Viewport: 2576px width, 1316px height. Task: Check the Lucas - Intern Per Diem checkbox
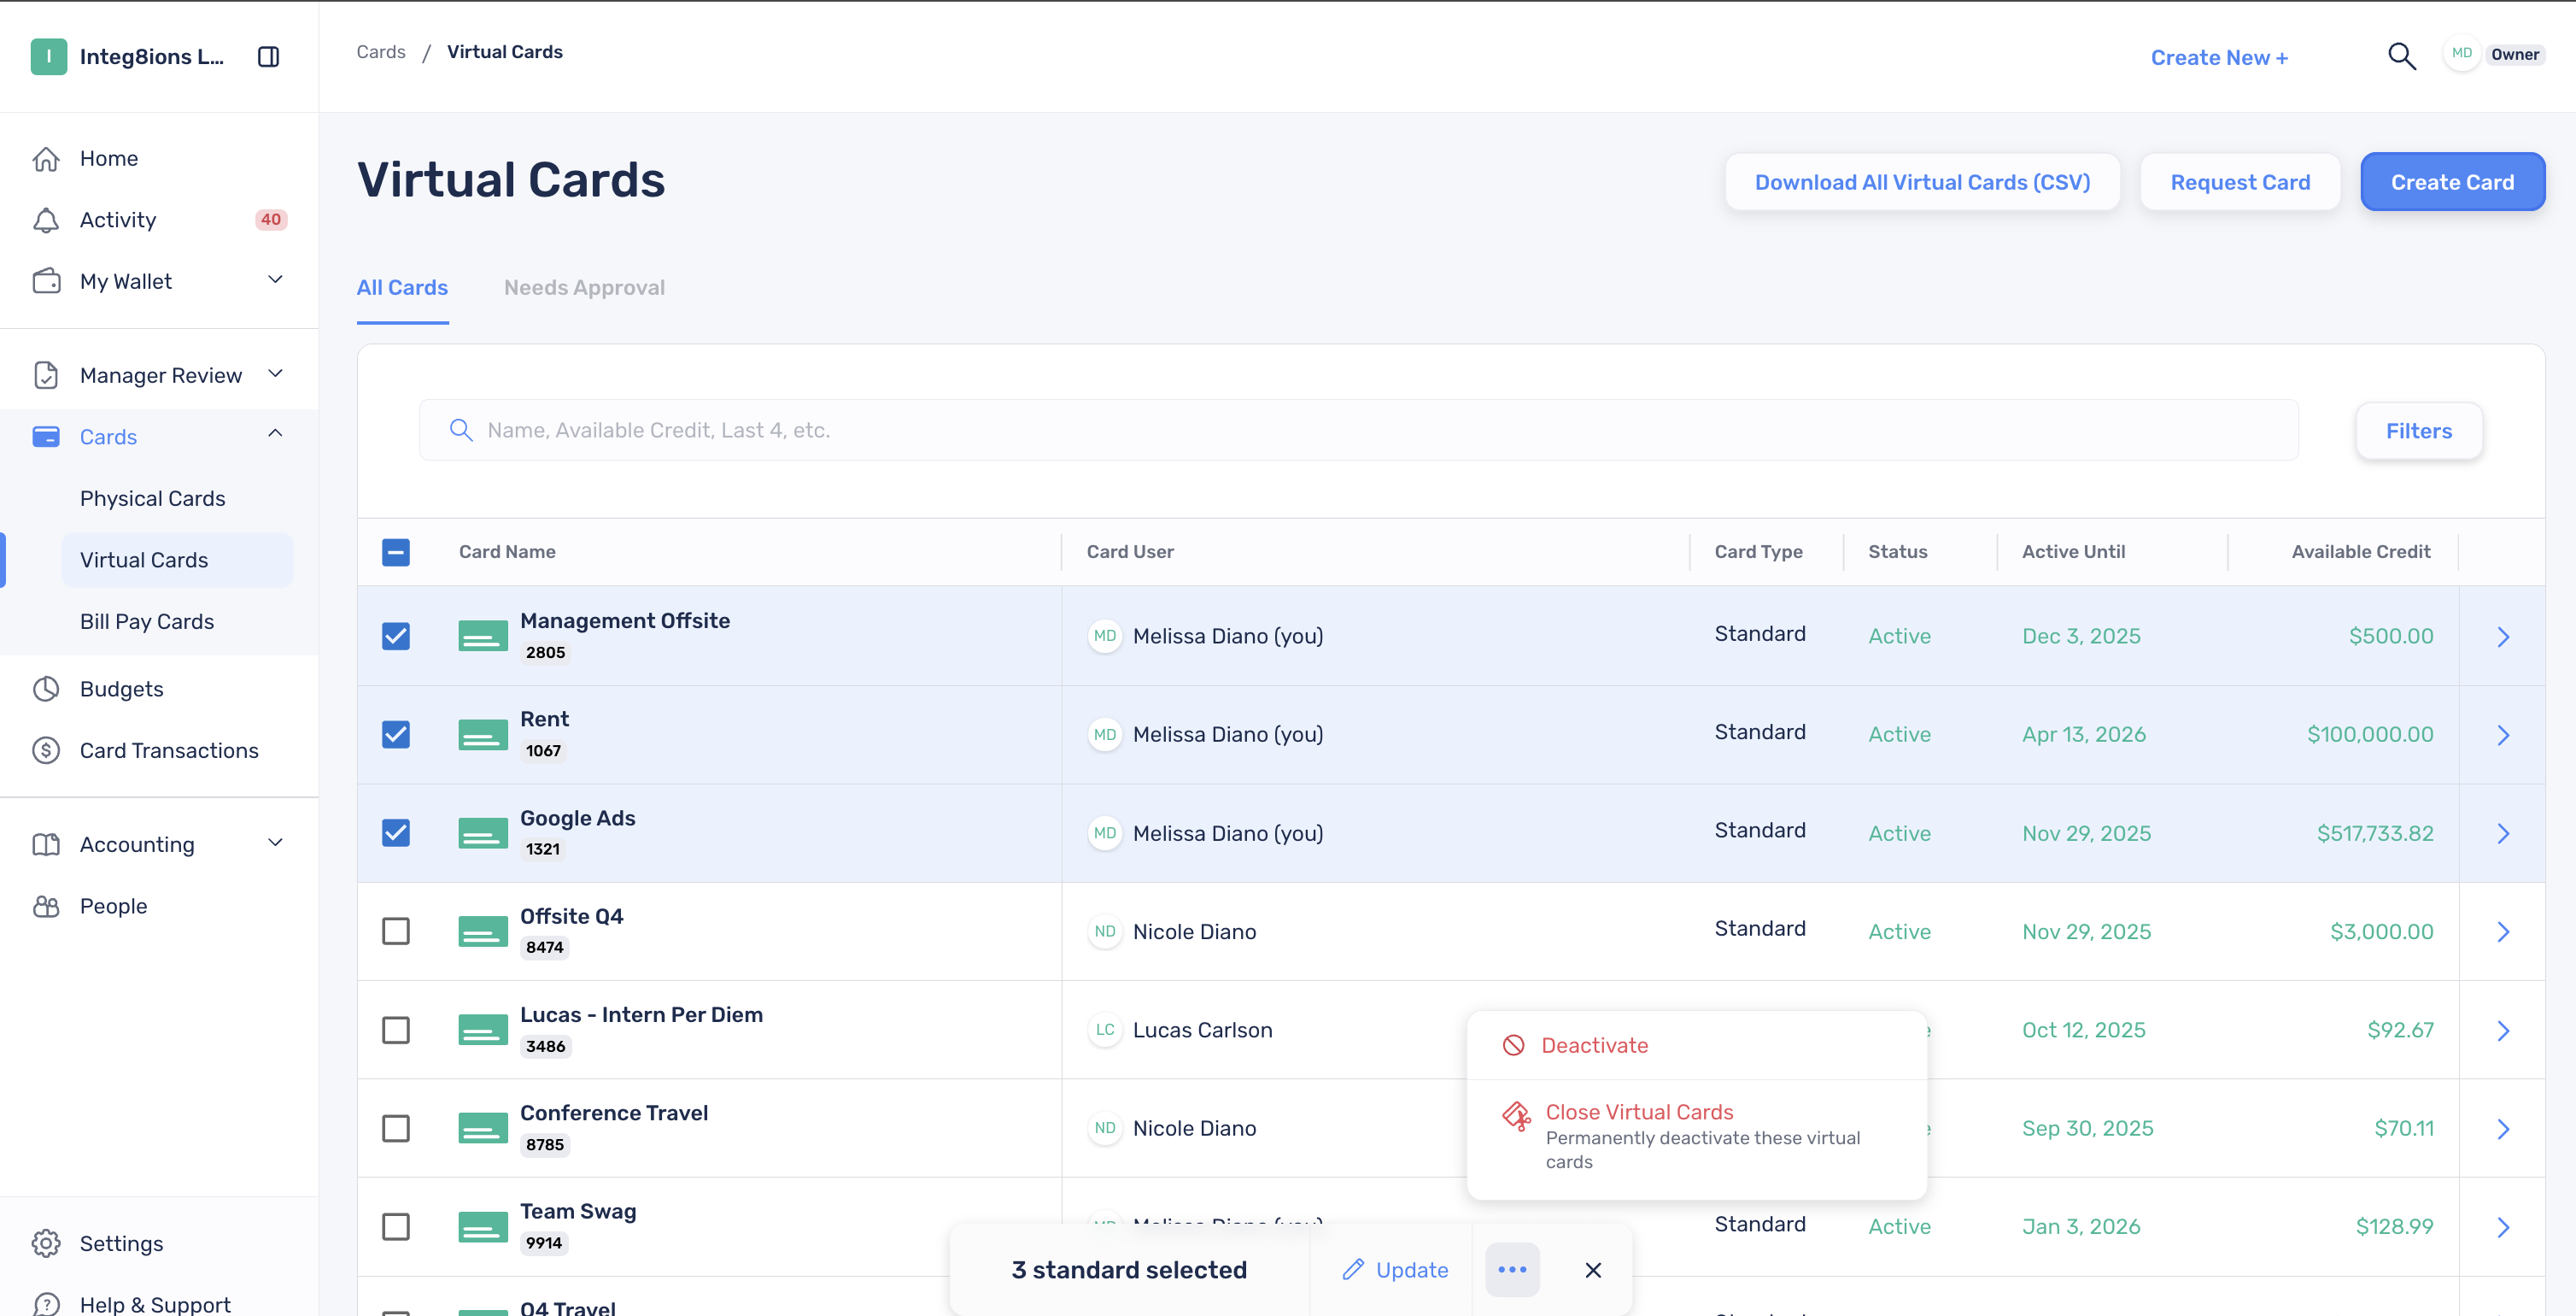[x=396, y=1030]
